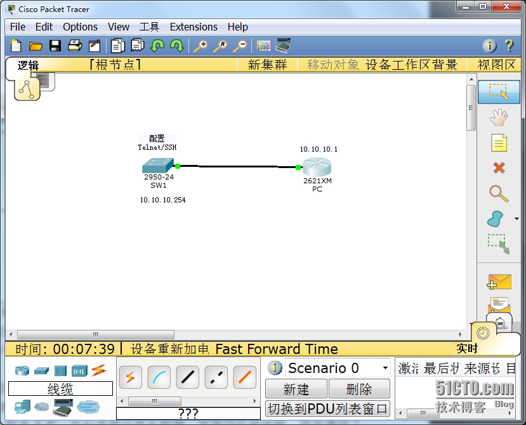Viewport: 526px width, 425px height.
Task: Select the Routers device category icon
Action: pyautogui.click(x=22, y=370)
